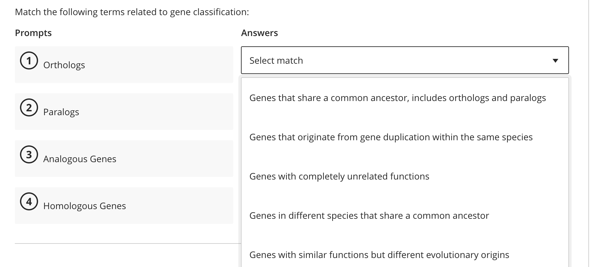
Task: Click the question text about gene classification
Action: 132,12
